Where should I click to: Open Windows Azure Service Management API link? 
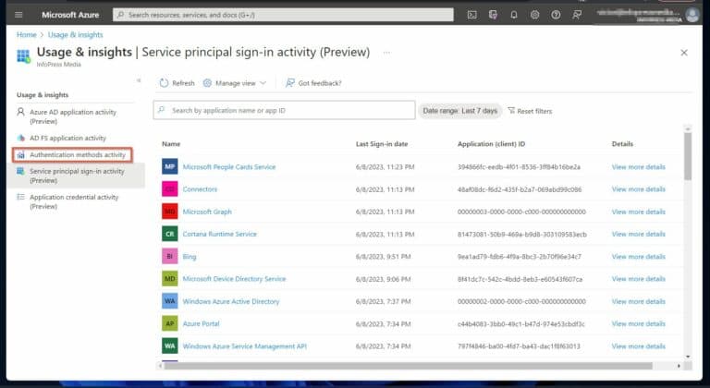244,346
